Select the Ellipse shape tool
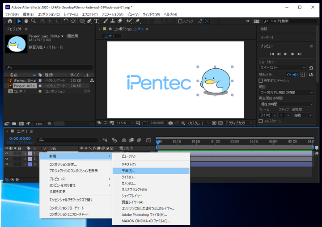 [x=82, y=21]
